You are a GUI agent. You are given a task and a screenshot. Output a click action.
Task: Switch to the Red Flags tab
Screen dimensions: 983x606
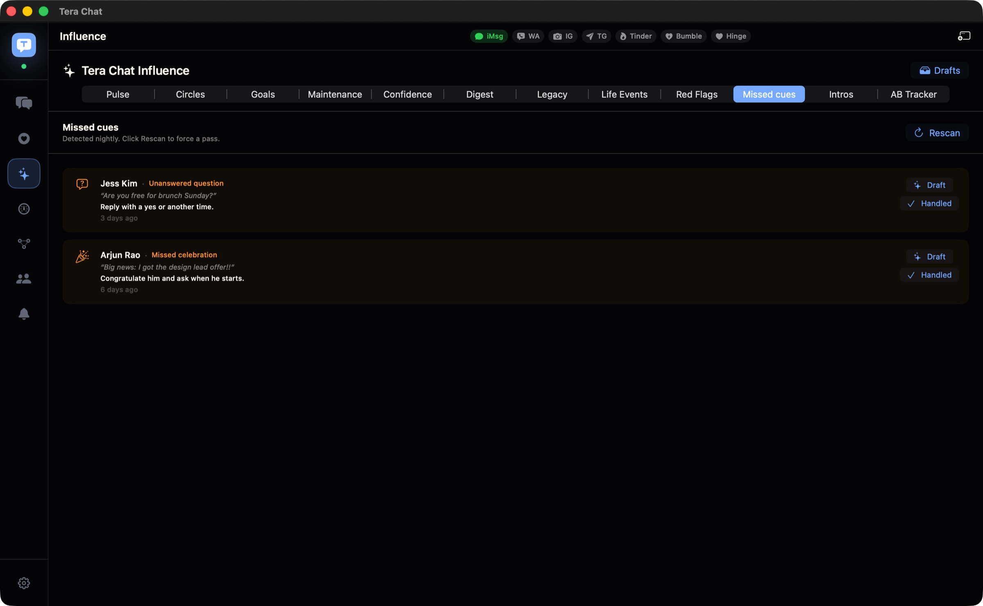click(x=697, y=94)
